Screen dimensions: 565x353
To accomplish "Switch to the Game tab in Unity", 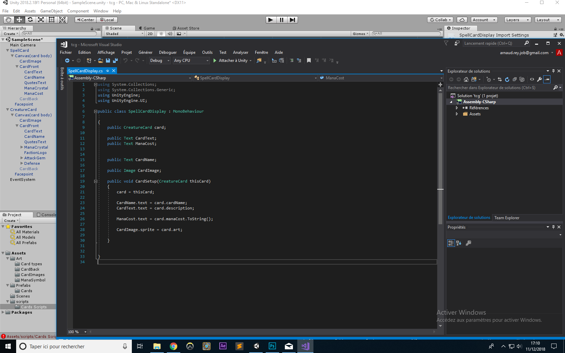I will pos(147,28).
